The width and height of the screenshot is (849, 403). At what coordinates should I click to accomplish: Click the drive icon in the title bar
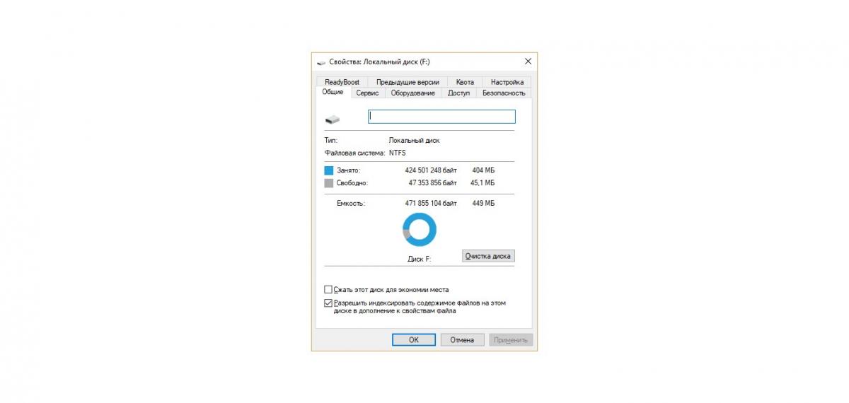click(321, 62)
